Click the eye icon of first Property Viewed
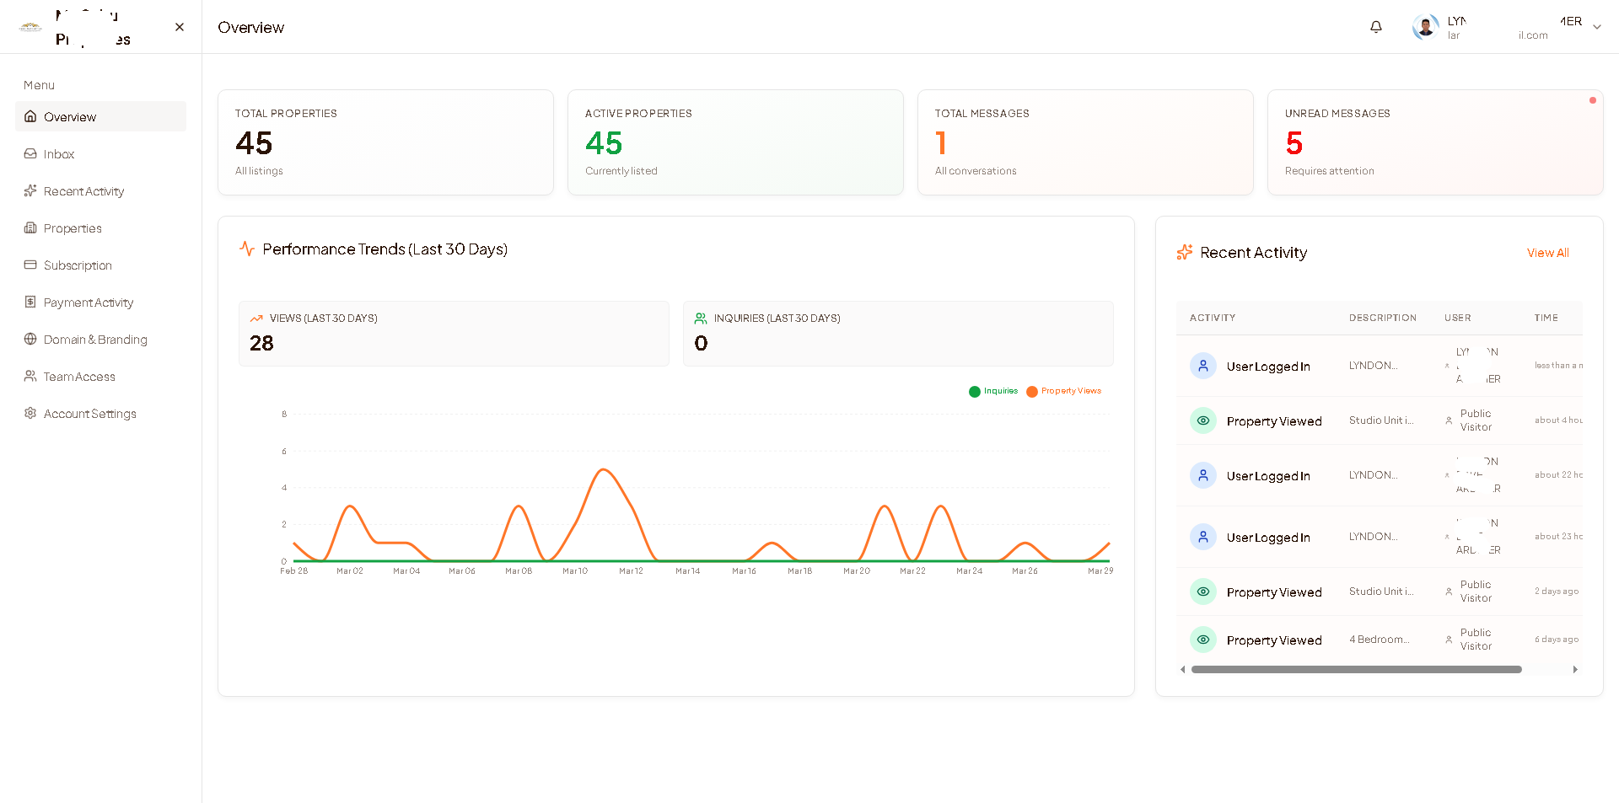1619x803 pixels. pyautogui.click(x=1203, y=420)
